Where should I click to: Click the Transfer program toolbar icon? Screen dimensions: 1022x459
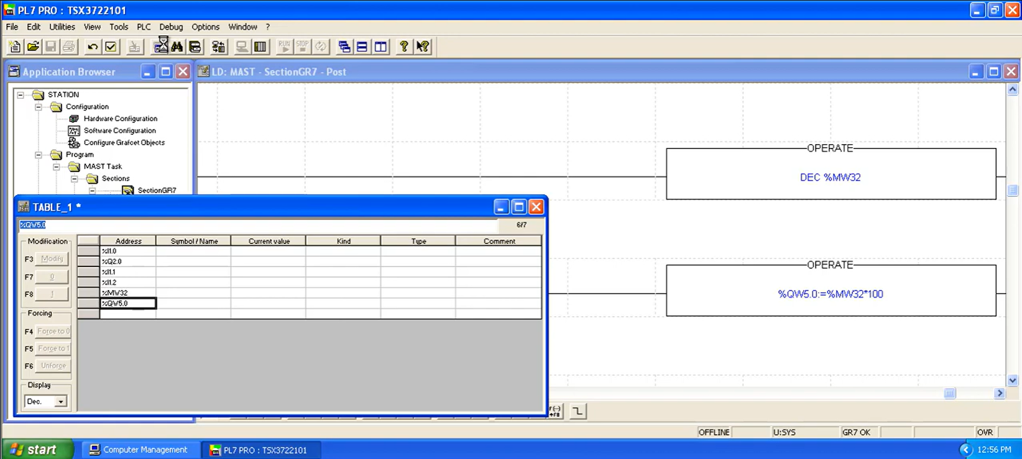point(218,47)
